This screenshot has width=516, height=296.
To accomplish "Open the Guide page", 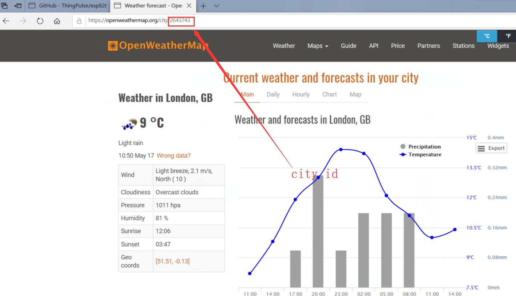I will [x=348, y=46].
